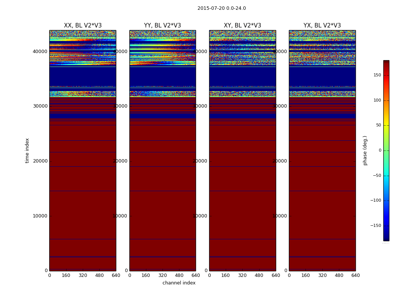Screen dimensions: 395x301
Task: Click the 10000 y-axis tick of the XX plot
Action: pyautogui.click(x=40, y=216)
